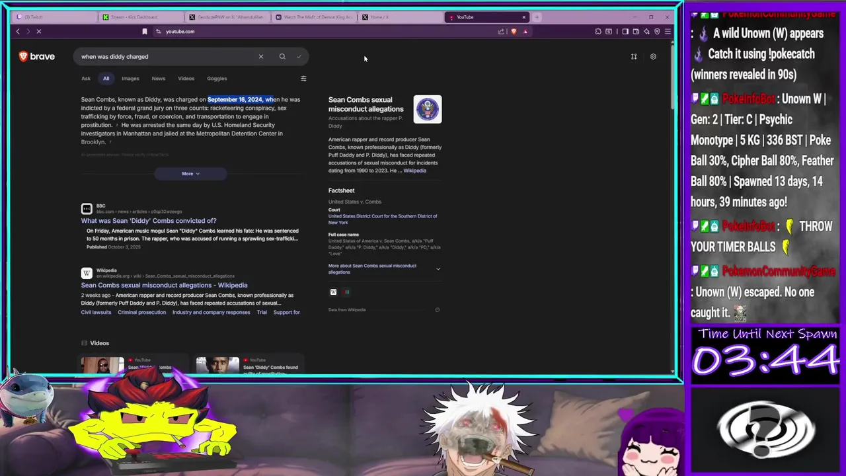Clear the search query with the X icon
Viewport: 846px width, 476px height.
tap(261, 56)
